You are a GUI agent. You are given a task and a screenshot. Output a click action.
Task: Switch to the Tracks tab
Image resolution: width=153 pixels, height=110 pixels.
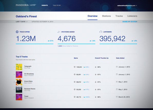point(119,16)
